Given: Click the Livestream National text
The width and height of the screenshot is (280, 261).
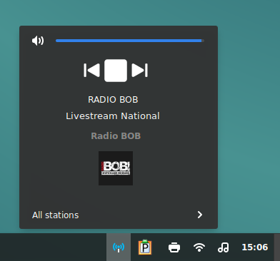Looking at the screenshot, I should click(x=113, y=116).
